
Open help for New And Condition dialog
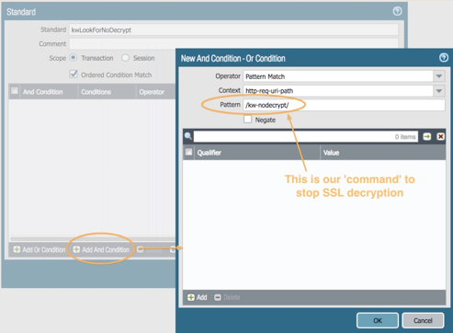(x=444, y=58)
